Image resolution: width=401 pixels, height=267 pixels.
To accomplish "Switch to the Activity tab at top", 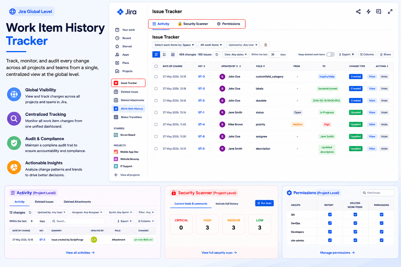I will tap(161, 24).
